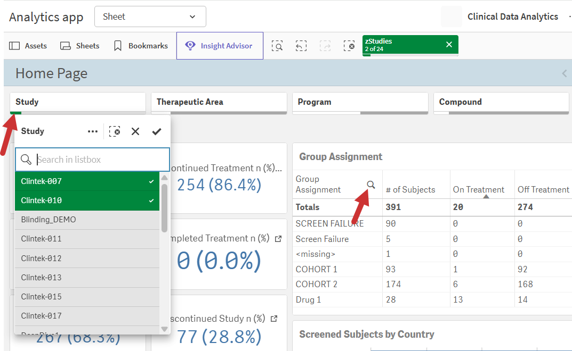Click the listbox scroll up arrow

click(165, 178)
